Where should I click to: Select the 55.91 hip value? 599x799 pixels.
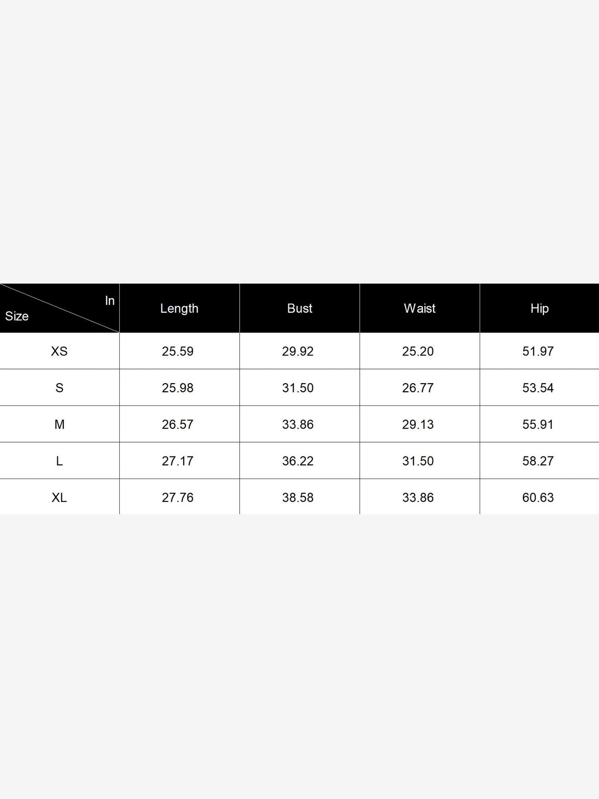tap(538, 424)
